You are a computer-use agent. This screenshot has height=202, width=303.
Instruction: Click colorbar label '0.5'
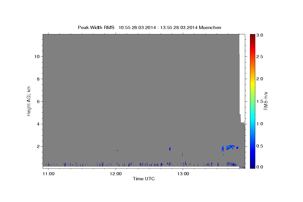(260, 146)
